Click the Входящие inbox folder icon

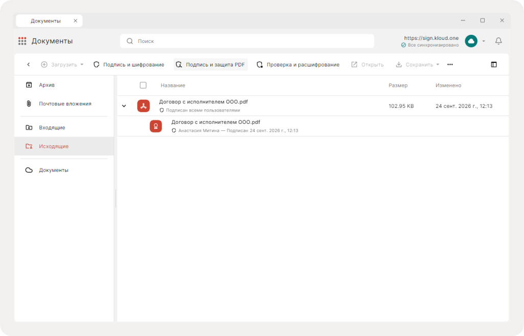point(29,127)
